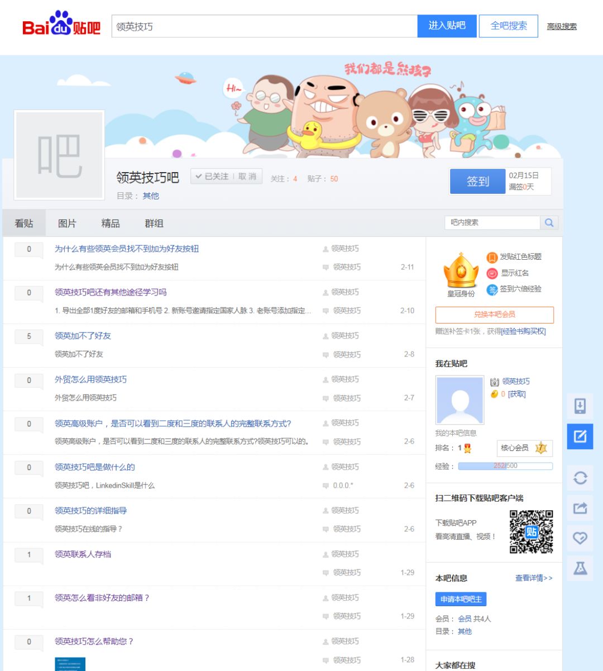Click the 申请本吧吧主 button
603x671 pixels.
coord(461,599)
